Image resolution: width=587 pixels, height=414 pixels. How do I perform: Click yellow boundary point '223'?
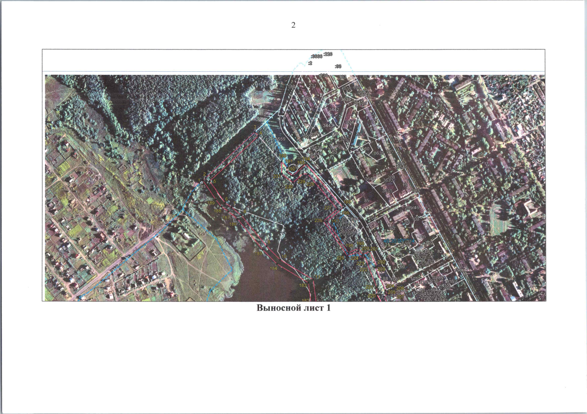tap(361, 264)
